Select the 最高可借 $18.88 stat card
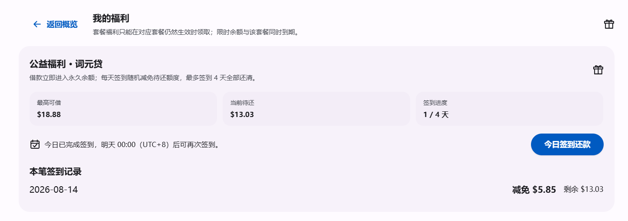Screen dimensions: 628x221 pos(123,109)
